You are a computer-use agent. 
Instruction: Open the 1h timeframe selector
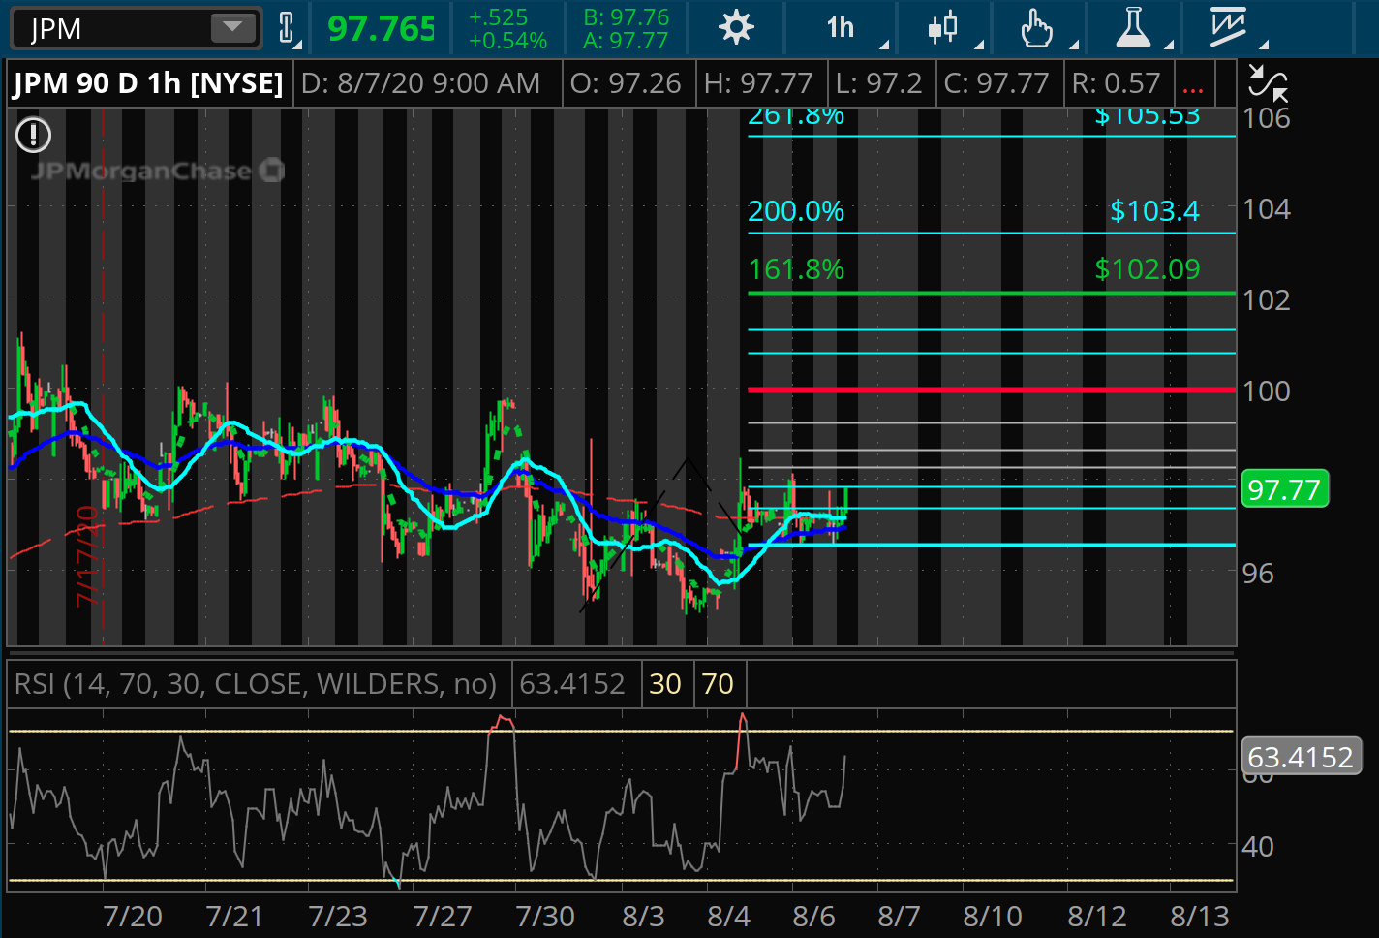tap(841, 27)
